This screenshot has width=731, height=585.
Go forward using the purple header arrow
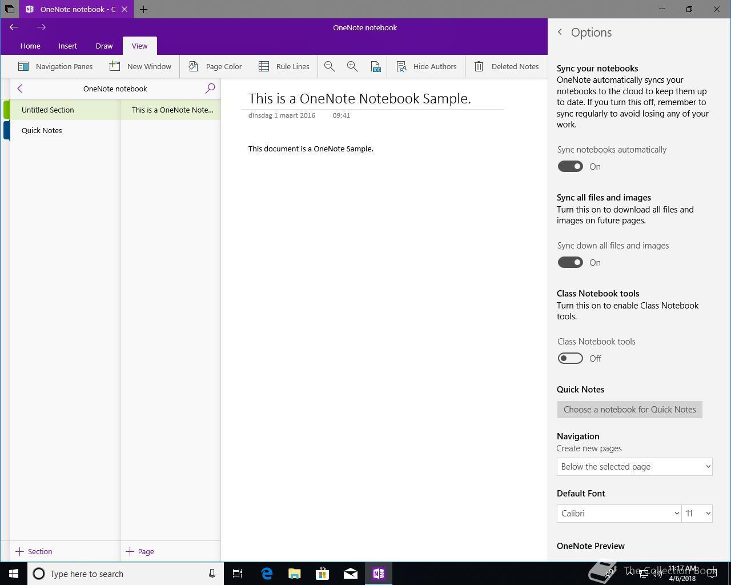[41, 27]
